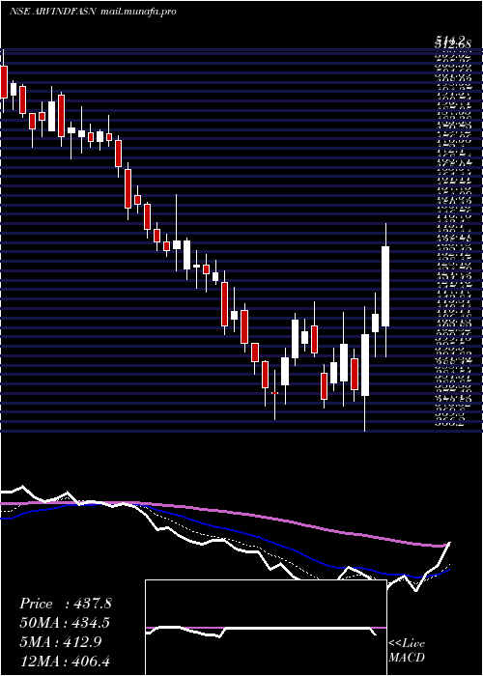Click the mail.munafa.pro label
This screenshot has height=676, width=483.
pos(138,12)
